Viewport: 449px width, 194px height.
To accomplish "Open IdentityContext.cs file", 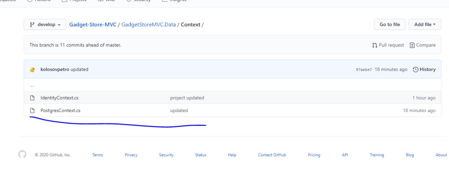I will click(x=59, y=98).
